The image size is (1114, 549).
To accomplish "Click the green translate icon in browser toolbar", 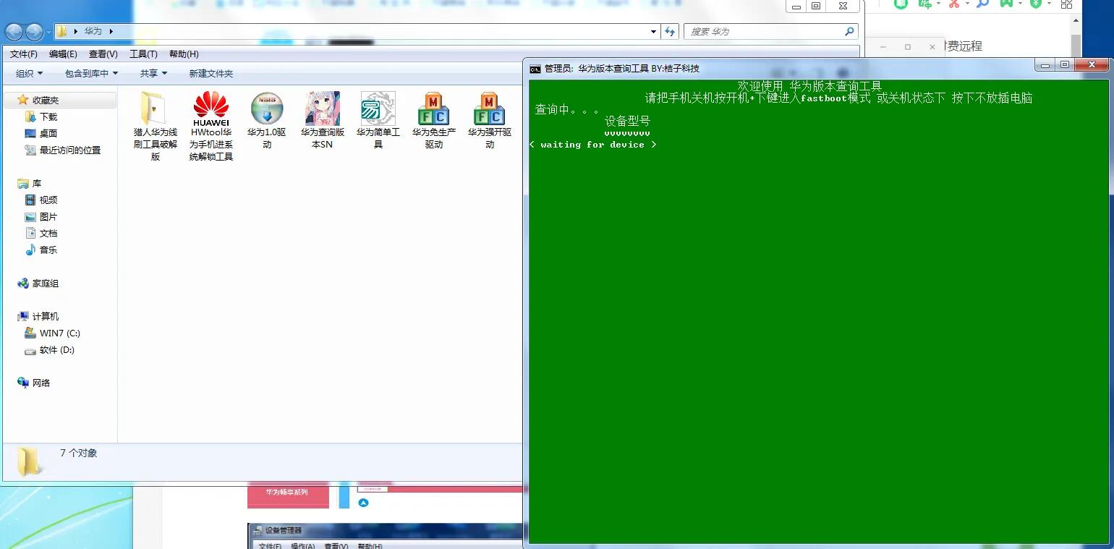I will tap(925, 4).
